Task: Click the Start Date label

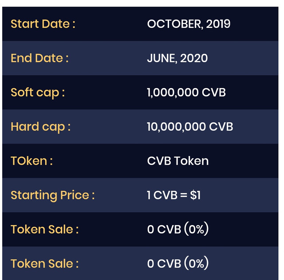Action: pyautogui.click(x=43, y=24)
